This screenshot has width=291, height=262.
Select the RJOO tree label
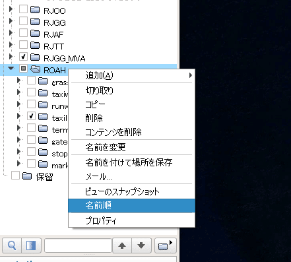pyautogui.click(x=55, y=11)
